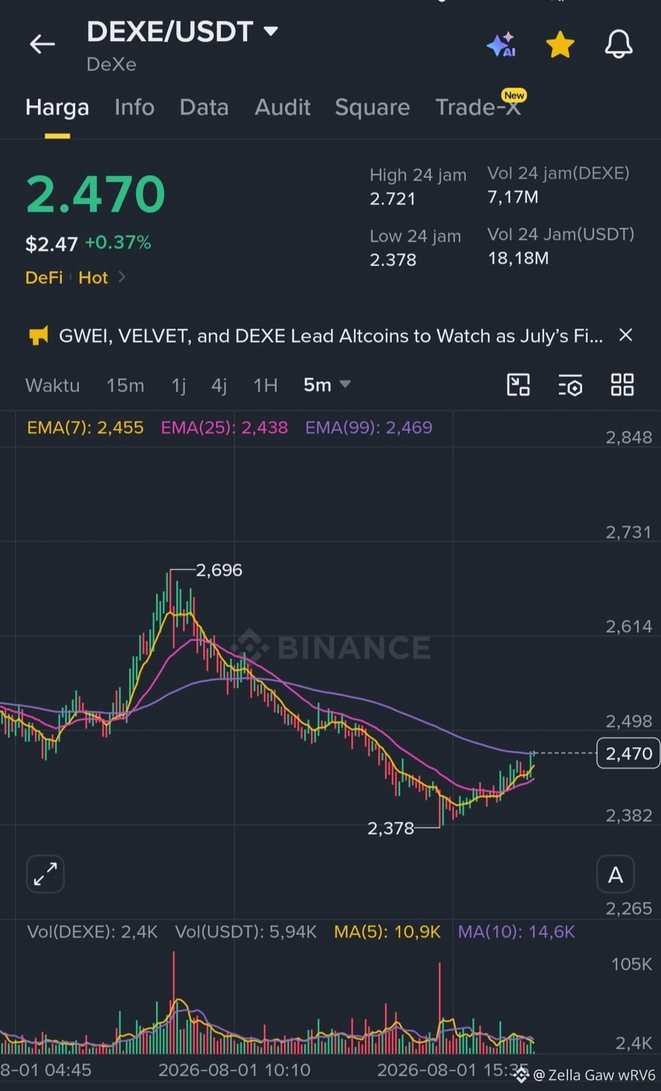Open chart indicator settings icon
The height and width of the screenshot is (1091, 661).
coord(570,385)
